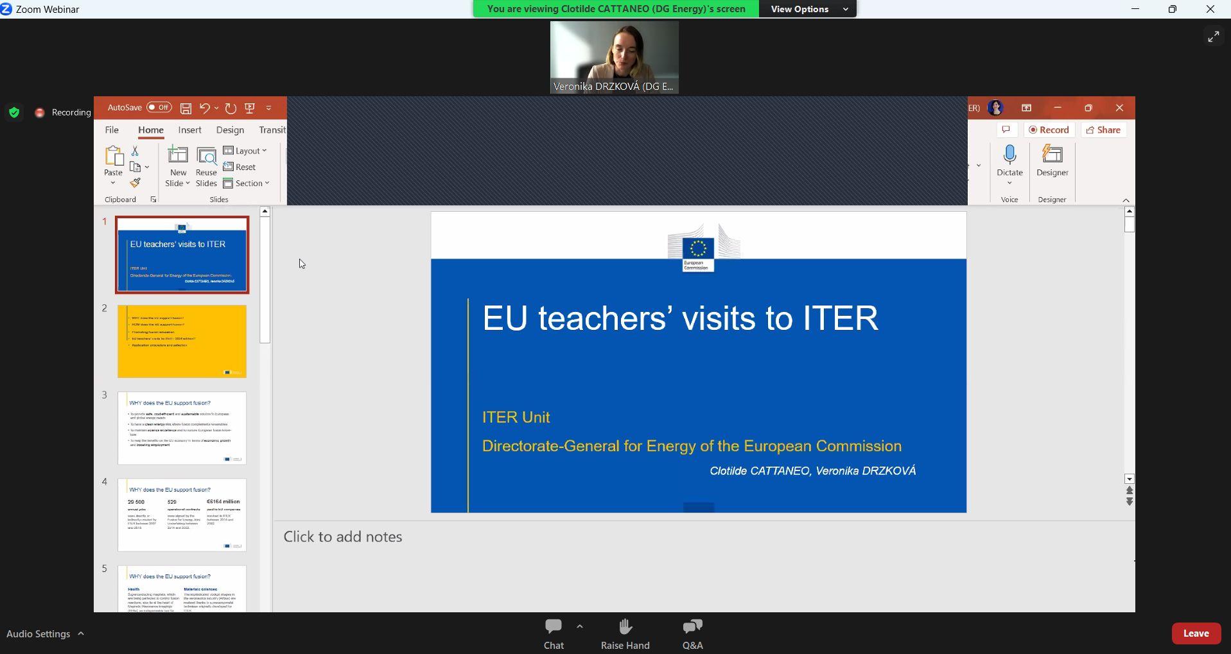The height and width of the screenshot is (654, 1231).
Task: Switch to the Home ribbon tab
Action: pos(151,130)
